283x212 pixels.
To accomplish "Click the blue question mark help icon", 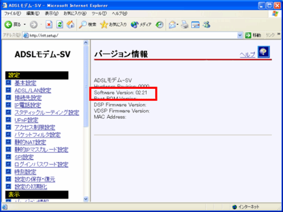I will click(264, 51).
